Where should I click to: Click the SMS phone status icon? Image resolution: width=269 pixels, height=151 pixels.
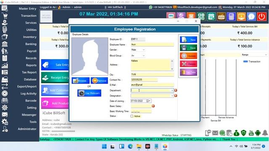(208, 133)
